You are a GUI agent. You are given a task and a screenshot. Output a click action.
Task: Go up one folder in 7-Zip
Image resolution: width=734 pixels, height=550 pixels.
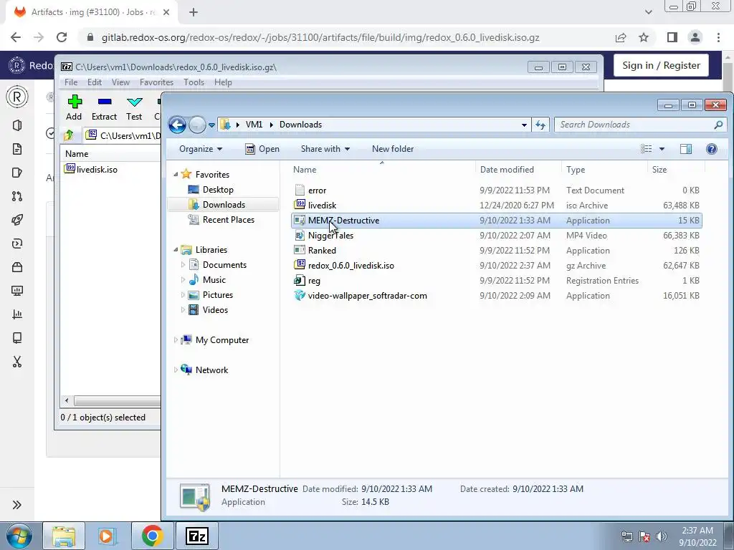pos(69,135)
